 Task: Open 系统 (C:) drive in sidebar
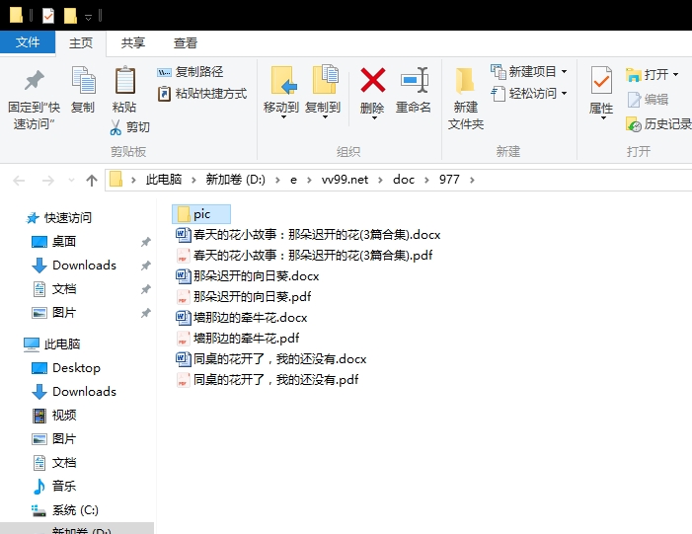[x=65, y=510]
